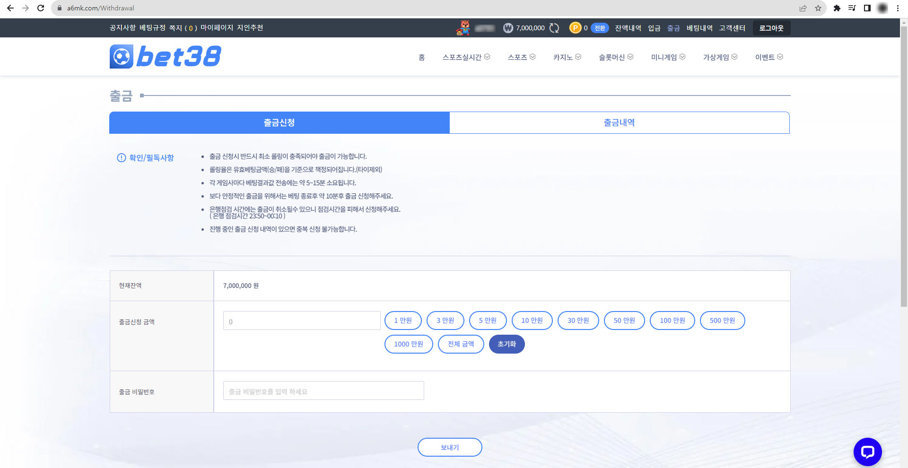Expand the 이벤트 menu
This screenshot has height=468, width=908.
pyautogui.click(x=769, y=57)
